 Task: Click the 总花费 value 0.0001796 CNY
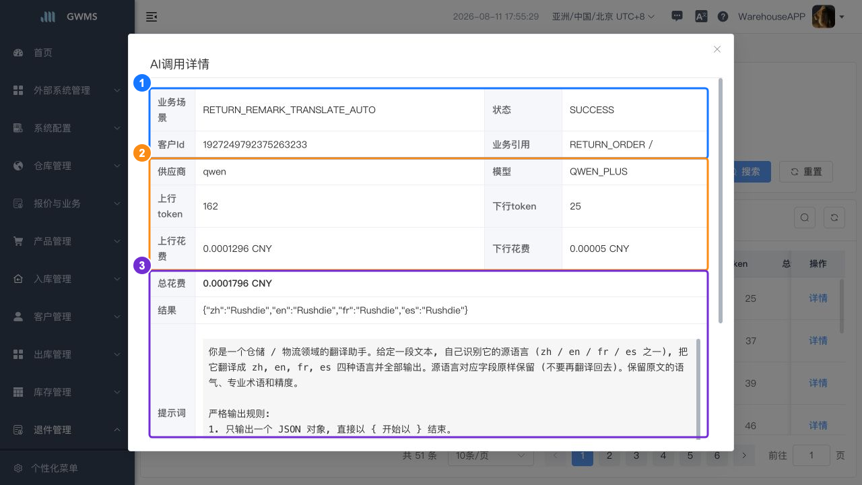[x=238, y=284]
